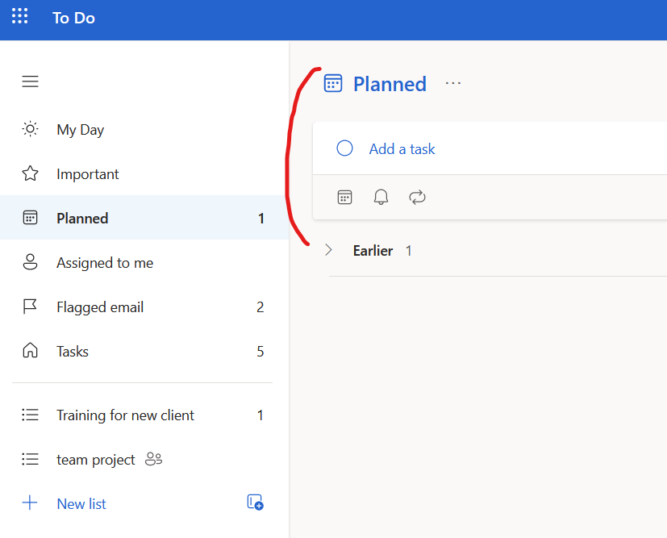This screenshot has width=667, height=538.
Task: Click the sun icon beside My Day
Action: click(30, 129)
